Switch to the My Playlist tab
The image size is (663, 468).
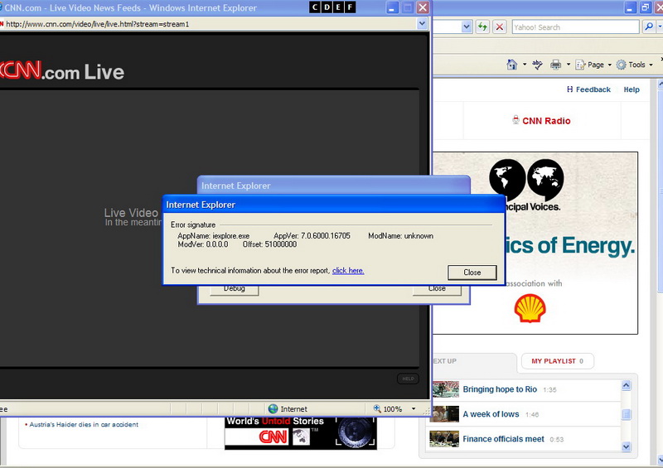(557, 361)
